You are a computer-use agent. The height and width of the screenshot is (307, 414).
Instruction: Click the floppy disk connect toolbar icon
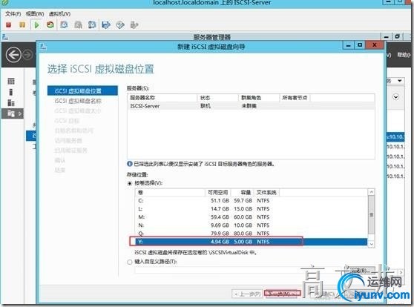[x=106, y=24]
